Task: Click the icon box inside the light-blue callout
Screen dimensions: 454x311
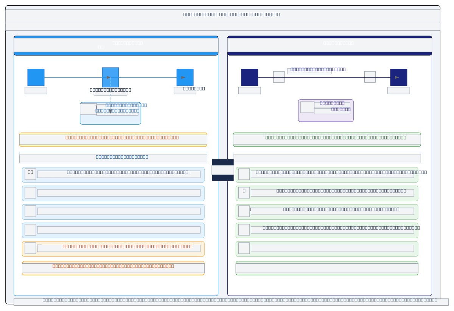Action: [x=88, y=109]
